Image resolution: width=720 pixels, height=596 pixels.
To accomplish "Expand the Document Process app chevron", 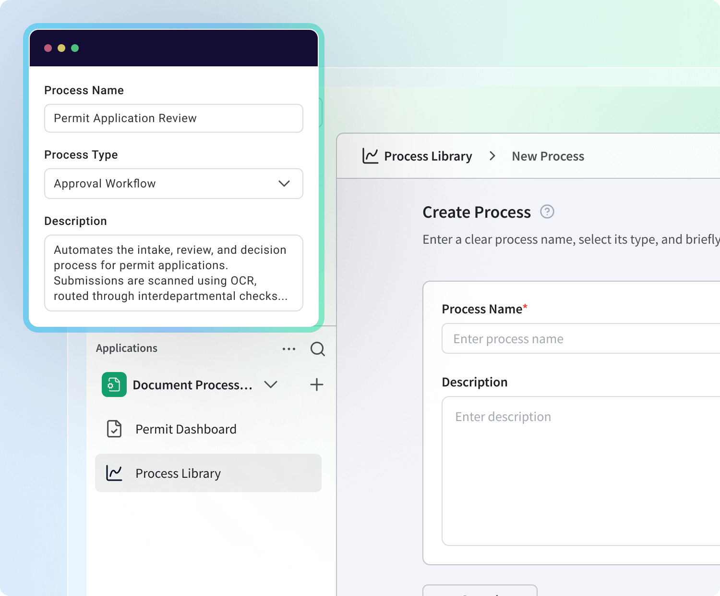I will tap(271, 385).
